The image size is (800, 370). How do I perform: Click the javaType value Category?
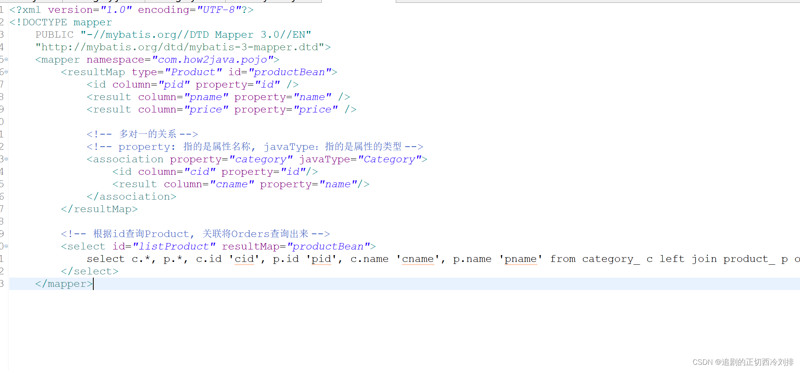point(389,159)
